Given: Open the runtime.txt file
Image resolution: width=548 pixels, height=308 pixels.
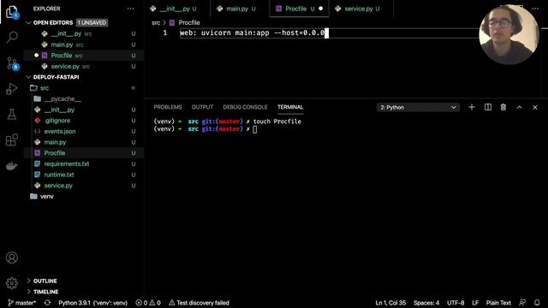Looking at the screenshot, I should [84, 175].
